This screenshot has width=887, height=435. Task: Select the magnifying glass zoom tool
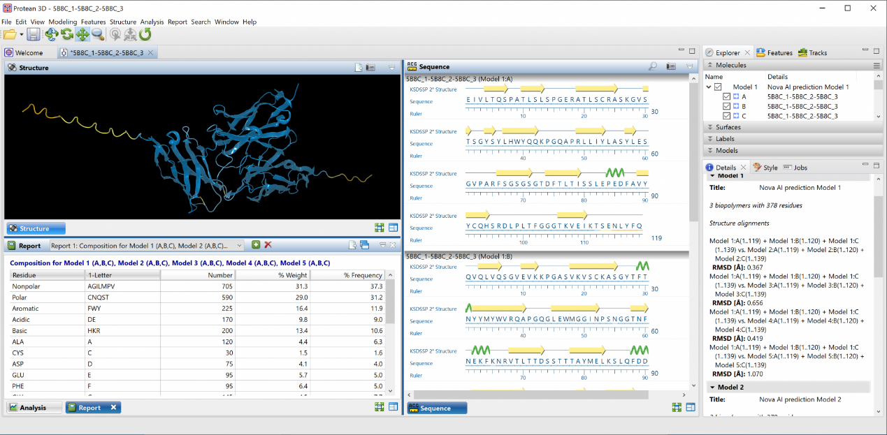tap(98, 34)
